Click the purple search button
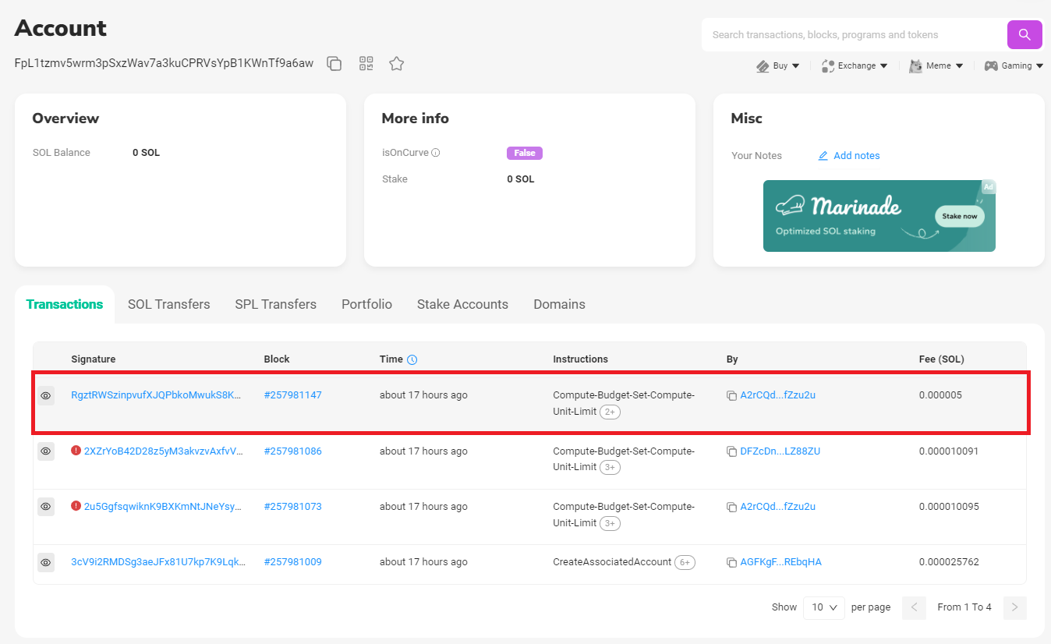 1024,35
